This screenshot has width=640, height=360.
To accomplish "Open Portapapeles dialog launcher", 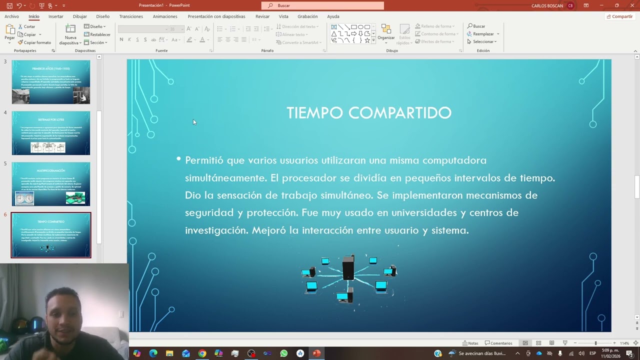I will coord(53,50).
